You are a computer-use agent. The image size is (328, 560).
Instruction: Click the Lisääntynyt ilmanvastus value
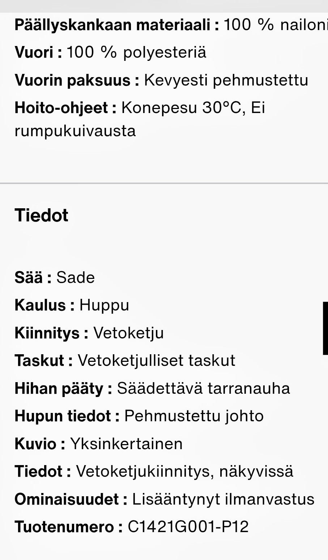point(223,499)
